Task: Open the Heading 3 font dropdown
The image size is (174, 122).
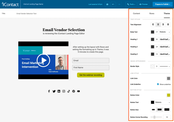Action: pyautogui.click(x=165, y=54)
